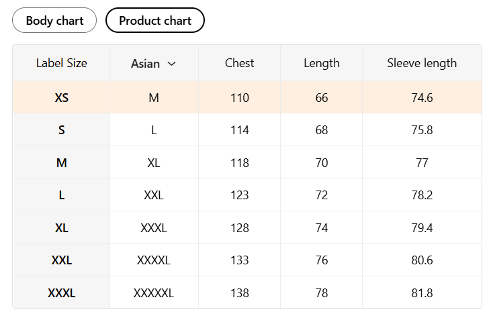Image resolution: width=491 pixels, height=316 pixels.
Task: Click the Chest column header
Action: tap(240, 63)
